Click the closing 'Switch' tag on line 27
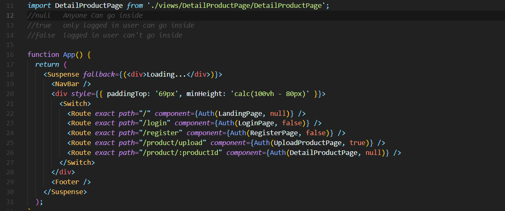This screenshot has height=211, width=505. (79, 163)
